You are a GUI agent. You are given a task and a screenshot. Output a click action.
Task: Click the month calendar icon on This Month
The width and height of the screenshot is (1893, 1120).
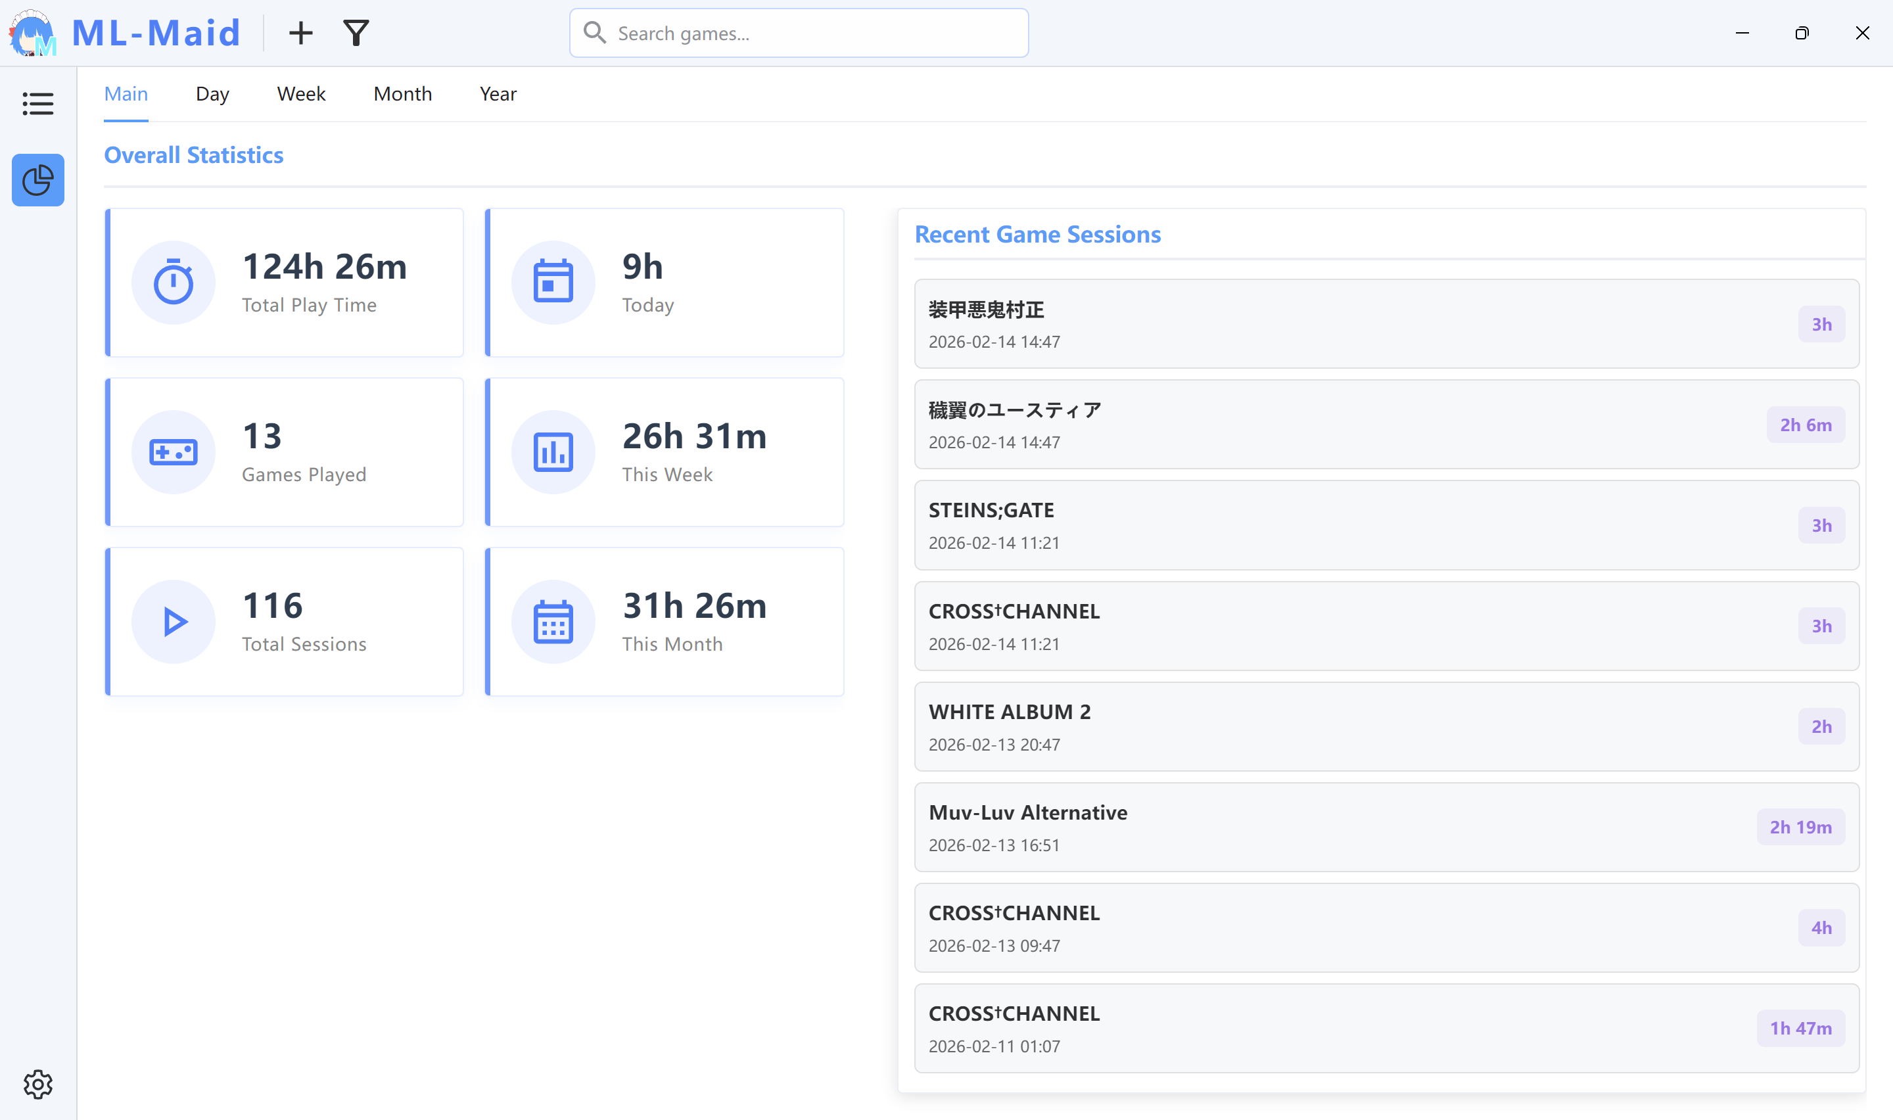click(553, 622)
